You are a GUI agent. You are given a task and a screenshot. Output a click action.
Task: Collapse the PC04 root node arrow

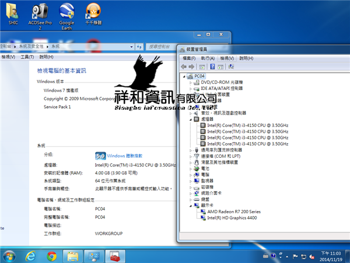click(x=184, y=77)
